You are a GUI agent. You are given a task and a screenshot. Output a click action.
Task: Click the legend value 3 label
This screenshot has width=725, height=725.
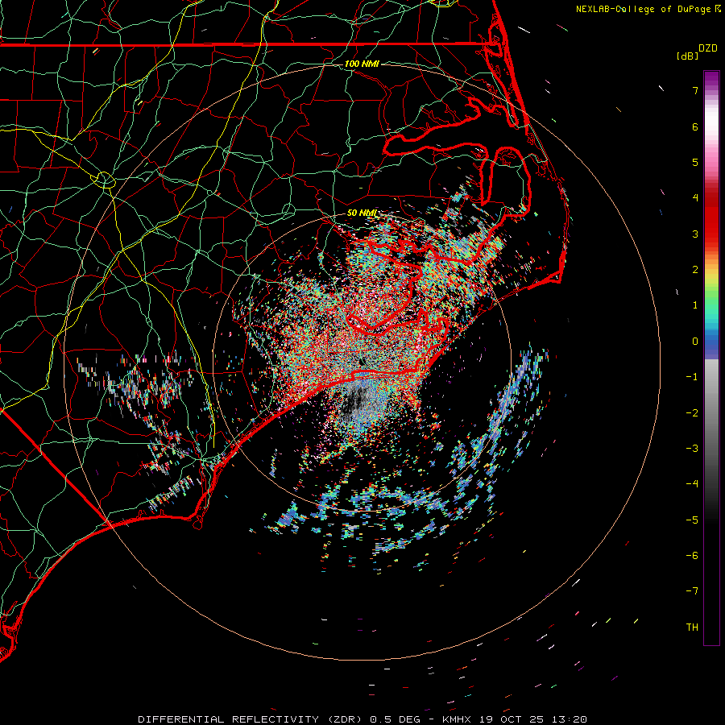tap(695, 234)
